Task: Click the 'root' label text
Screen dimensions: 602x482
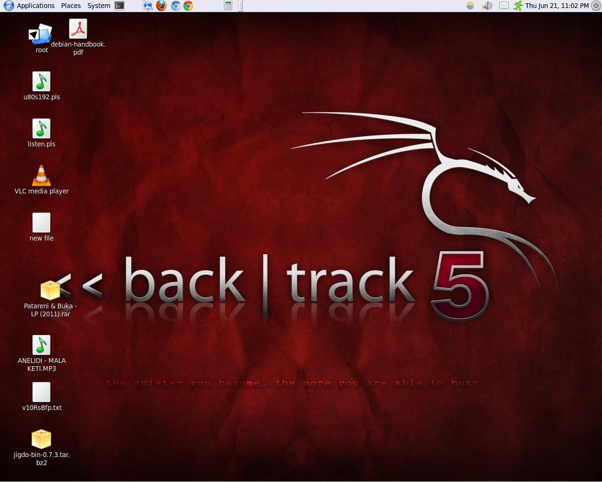Action: (42, 50)
